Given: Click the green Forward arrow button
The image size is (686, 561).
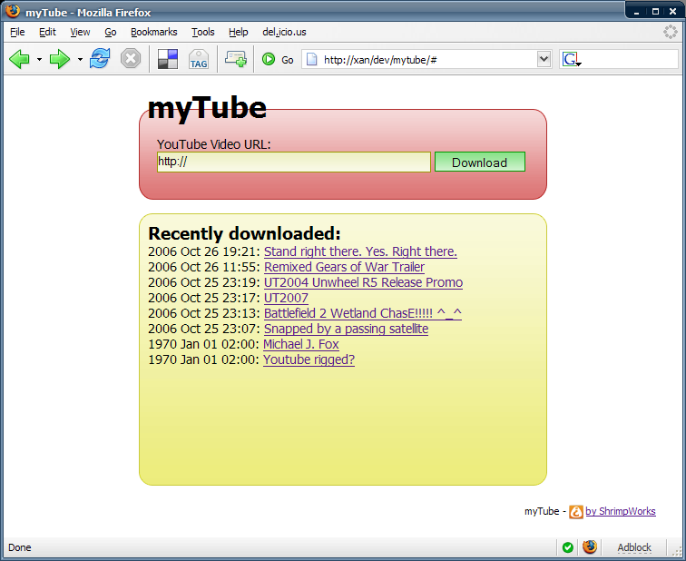Looking at the screenshot, I should pyautogui.click(x=60, y=59).
